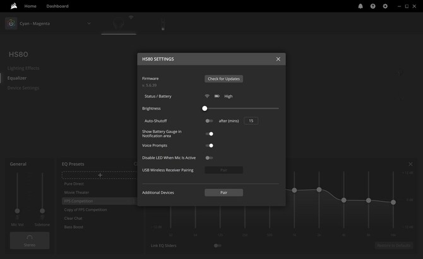Toggle the Auto-Shutoff switch
Image resolution: width=423 pixels, height=259 pixels.
coord(209,121)
